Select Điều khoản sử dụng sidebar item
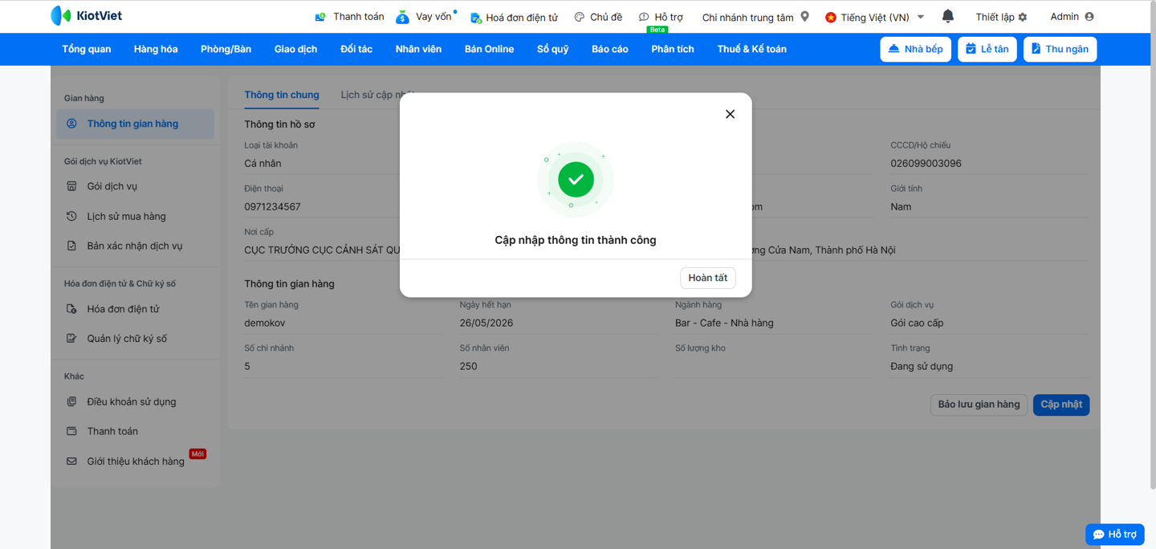 [x=135, y=401]
